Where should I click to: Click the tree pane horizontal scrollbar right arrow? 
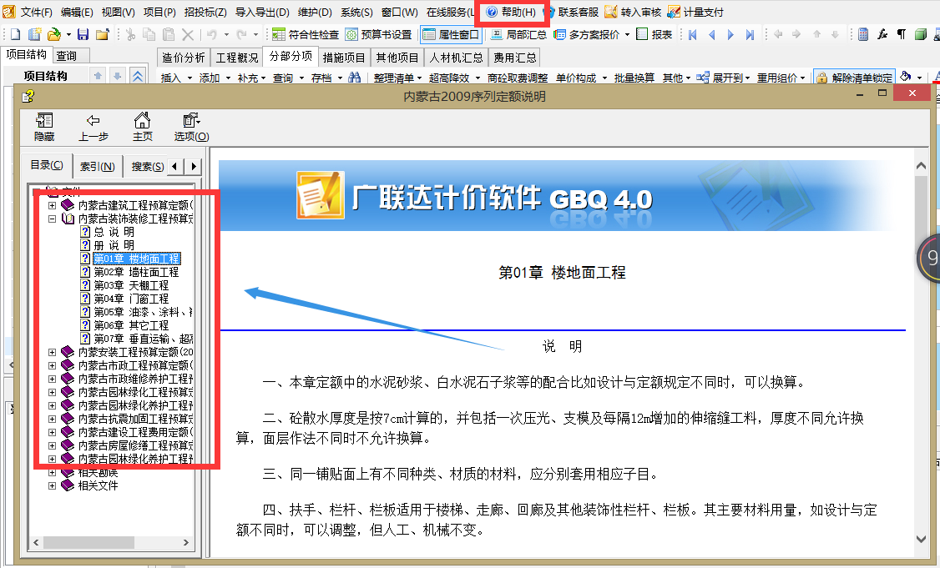(186, 542)
